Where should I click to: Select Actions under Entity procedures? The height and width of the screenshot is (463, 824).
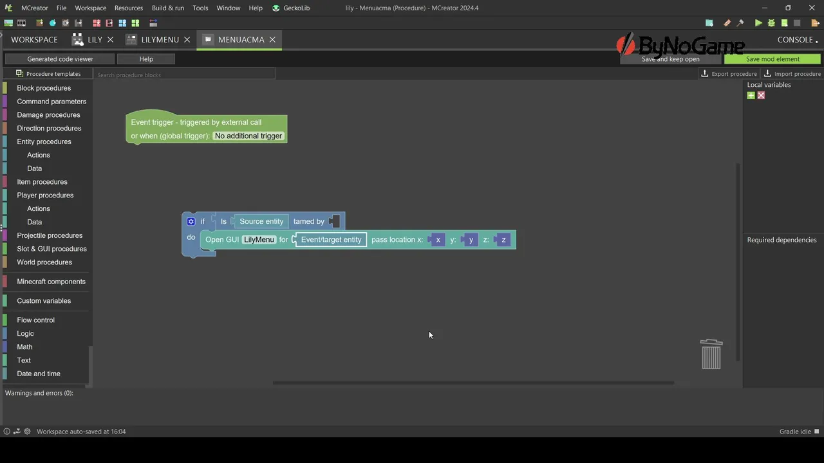pos(39,155)
